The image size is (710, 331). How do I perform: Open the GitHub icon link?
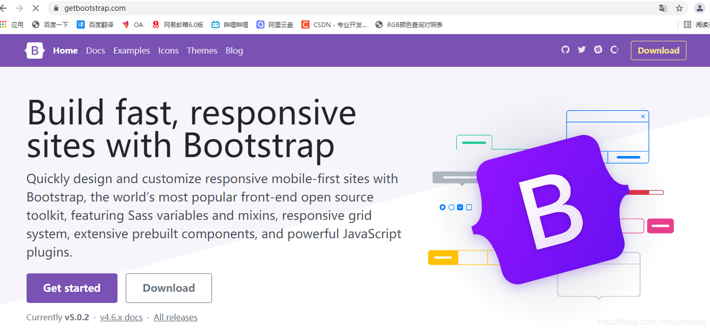click(x=565, y=49)
